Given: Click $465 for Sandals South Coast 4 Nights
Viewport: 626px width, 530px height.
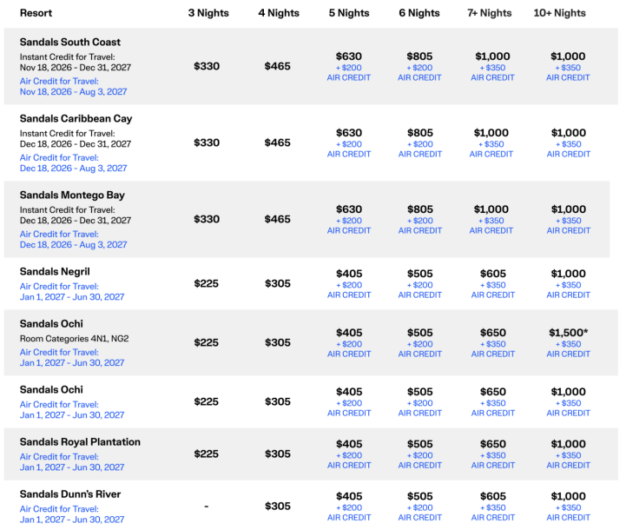Looking at the screenshot, I should (278, 66).
